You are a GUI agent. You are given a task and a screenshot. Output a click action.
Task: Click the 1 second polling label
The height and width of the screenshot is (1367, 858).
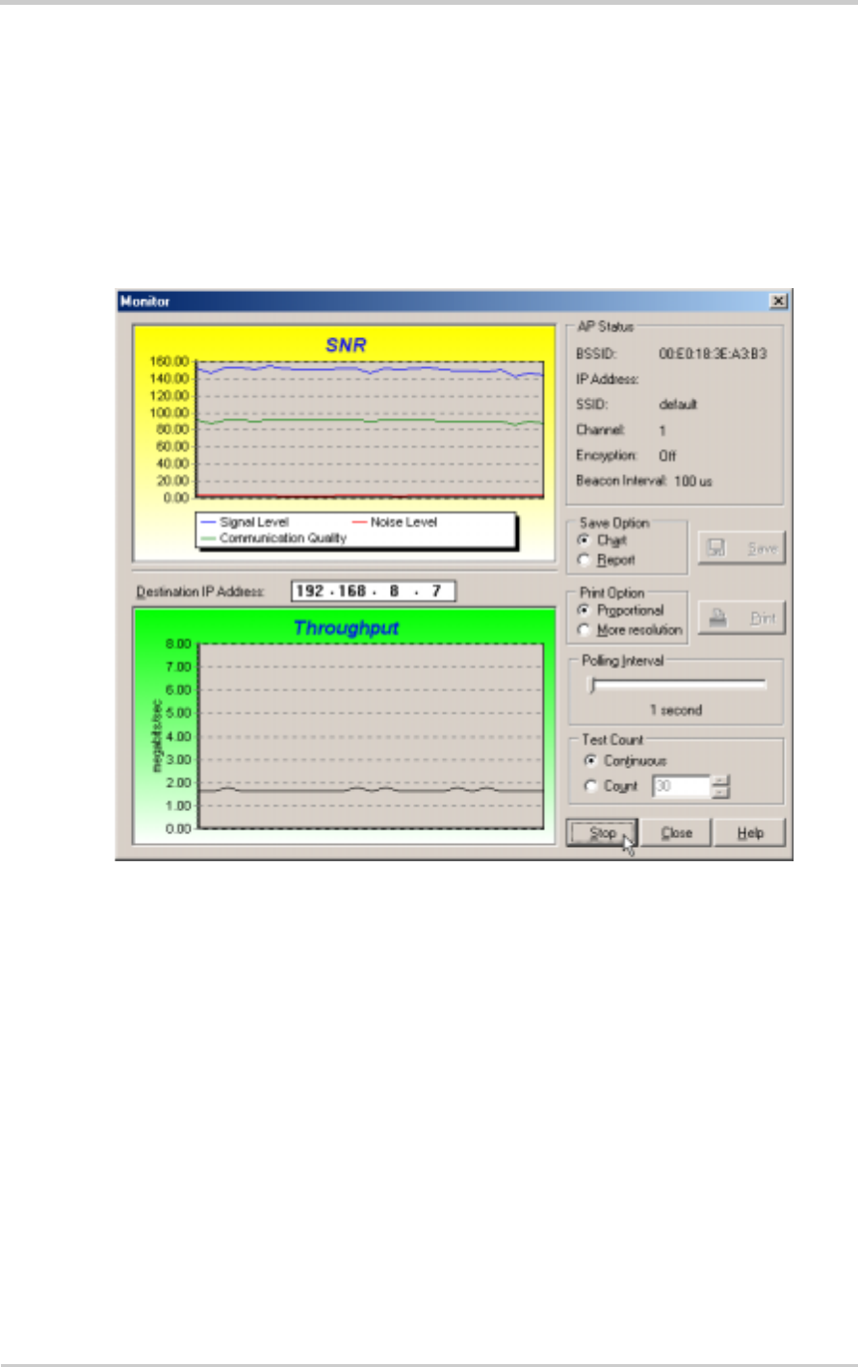(x=675, y=710)
